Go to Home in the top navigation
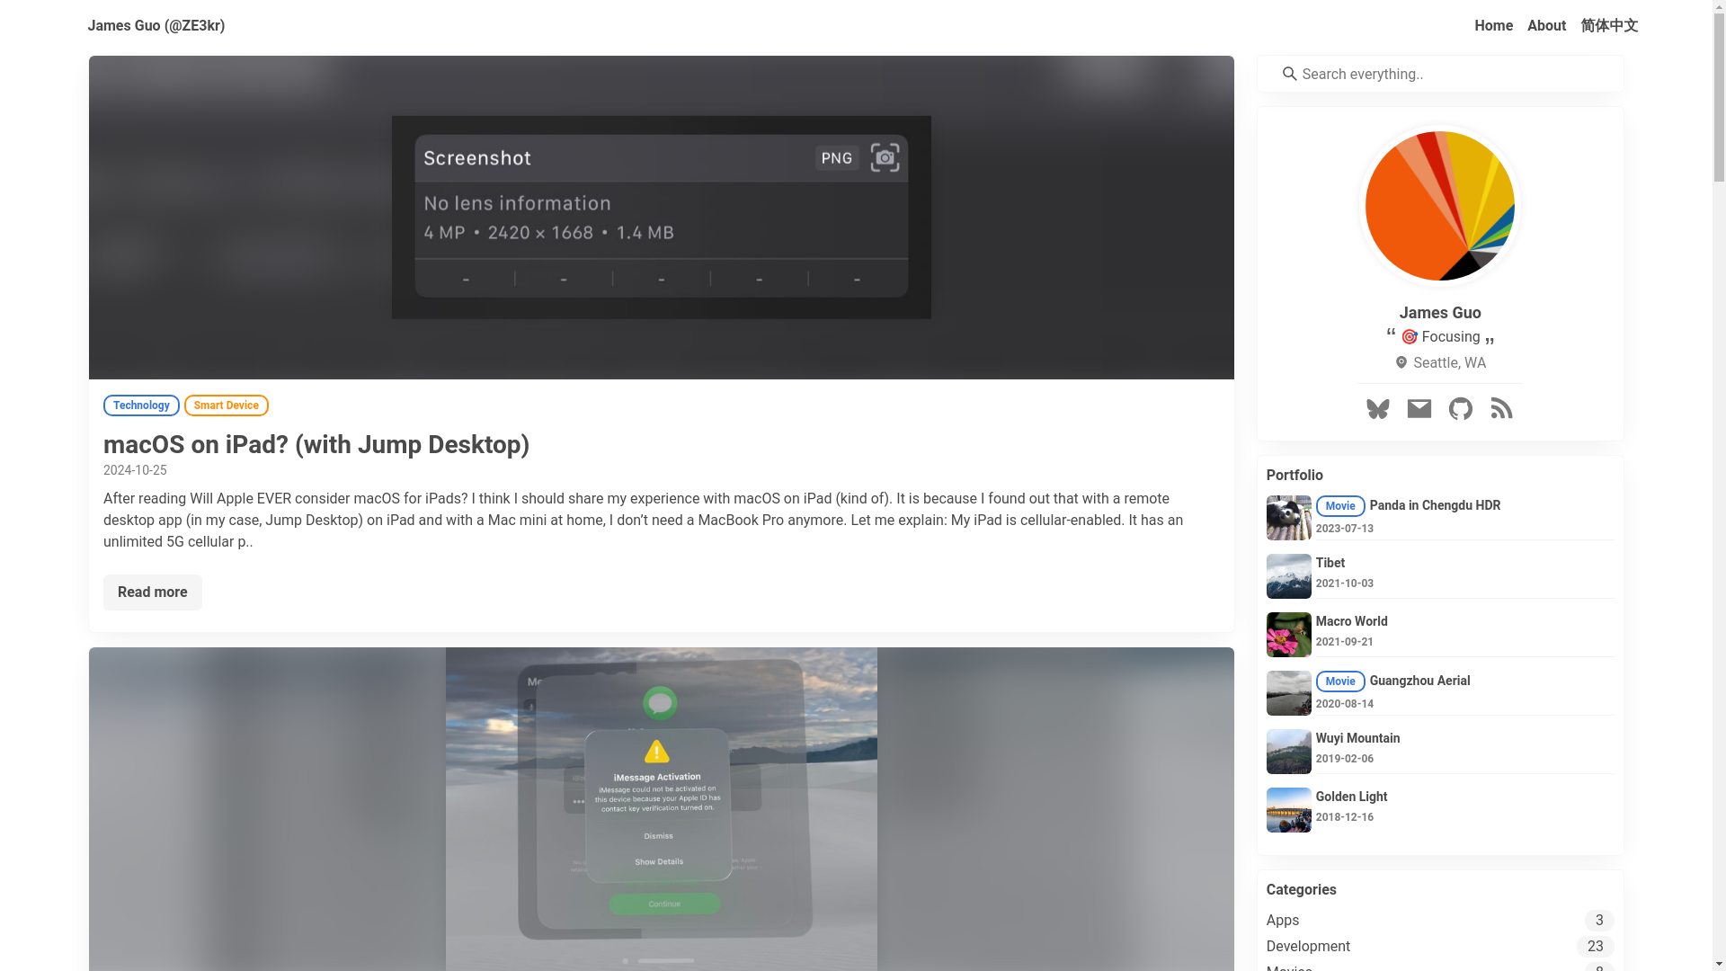This screenshot has height=971, width=1726. (x=1493, y=26)
